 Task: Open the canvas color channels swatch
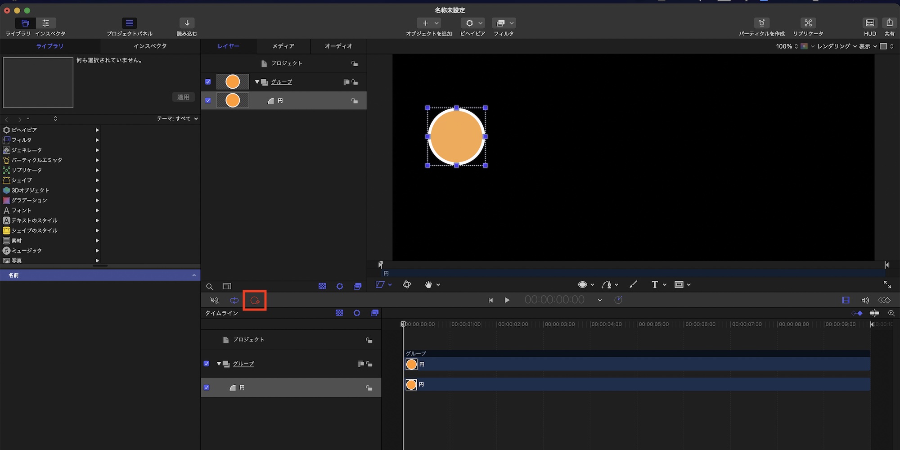coord(804,46)
